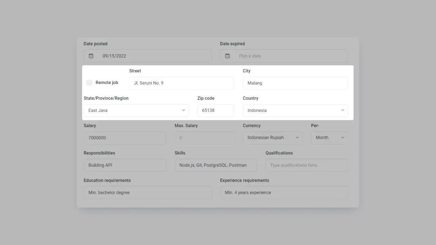Select the Zip code field
Viewport: 436px width, 245px height.
click(x=216, y=111)
